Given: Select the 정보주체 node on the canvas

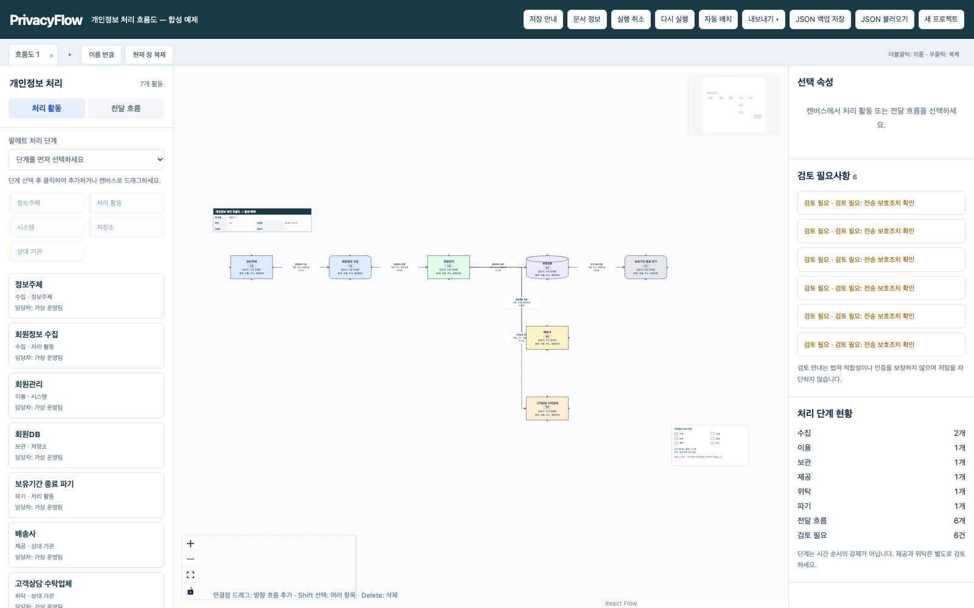Looking at the screenshot, I should pos(251,268).
